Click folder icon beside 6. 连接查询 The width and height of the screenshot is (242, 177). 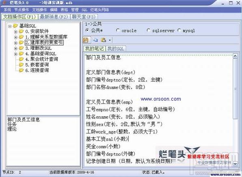[21, 70]
